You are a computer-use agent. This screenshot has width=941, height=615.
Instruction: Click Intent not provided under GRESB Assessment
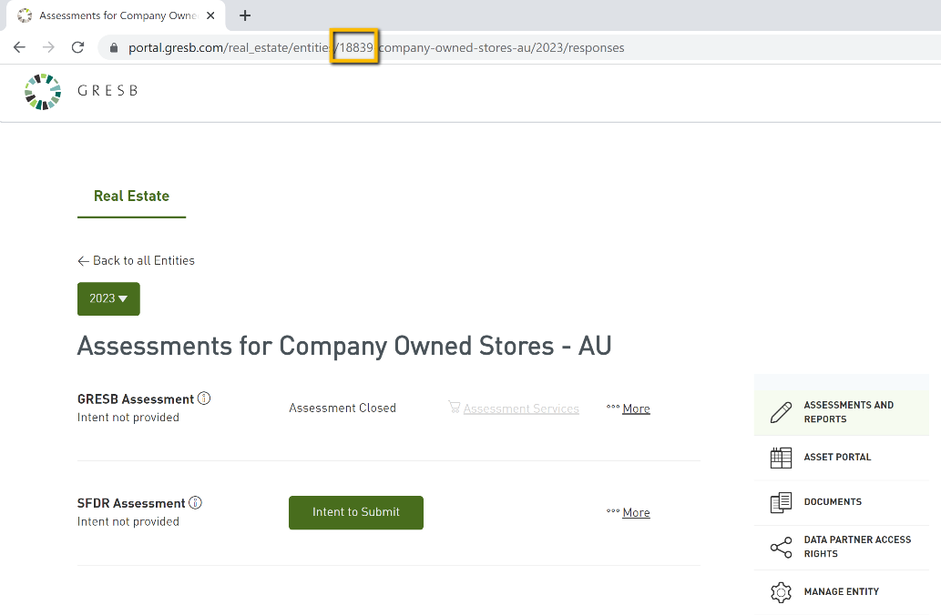click(x=128, y=418)
